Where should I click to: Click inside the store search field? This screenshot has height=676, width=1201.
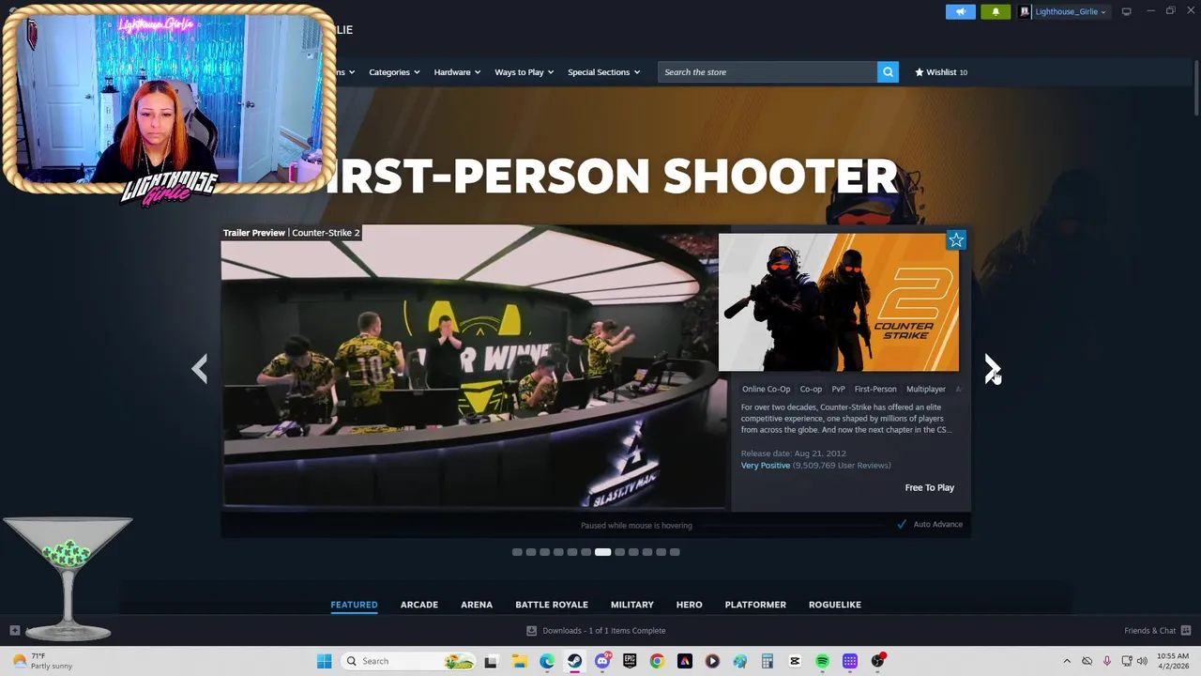[768, 72]
